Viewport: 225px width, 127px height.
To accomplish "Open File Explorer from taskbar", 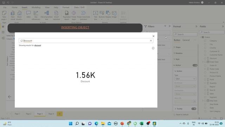I will tap(103, 123).
